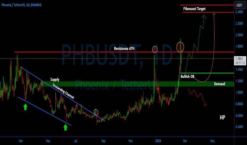Select the Descending Channel label

63,91
